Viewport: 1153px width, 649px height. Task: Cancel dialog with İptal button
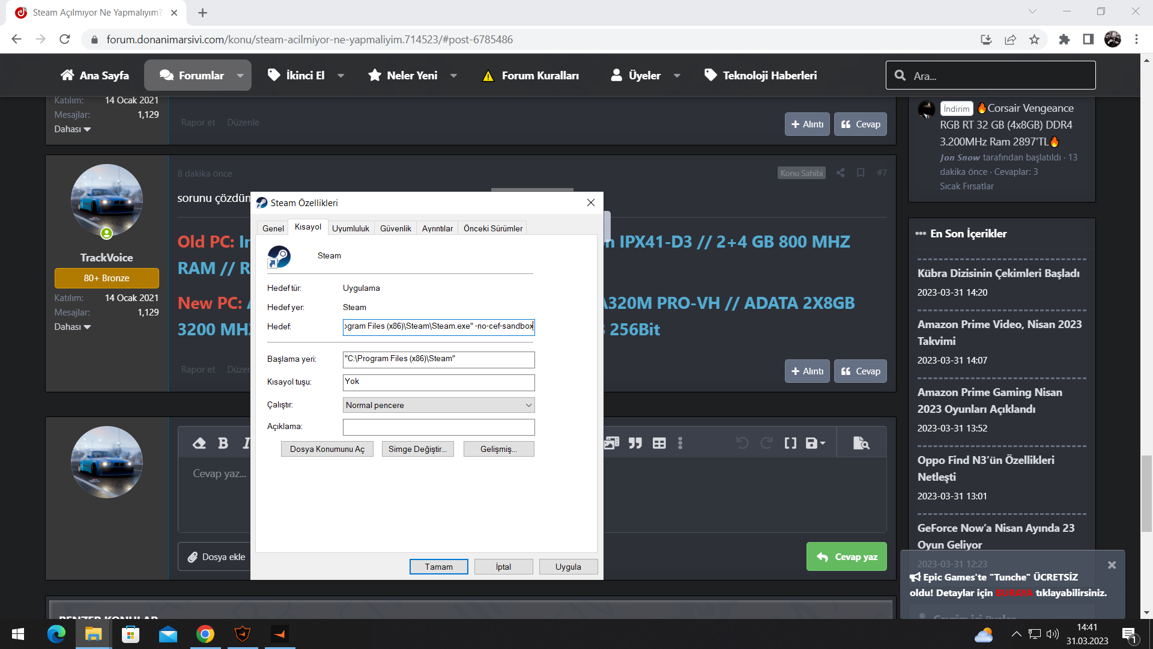[x=503, y=567]
